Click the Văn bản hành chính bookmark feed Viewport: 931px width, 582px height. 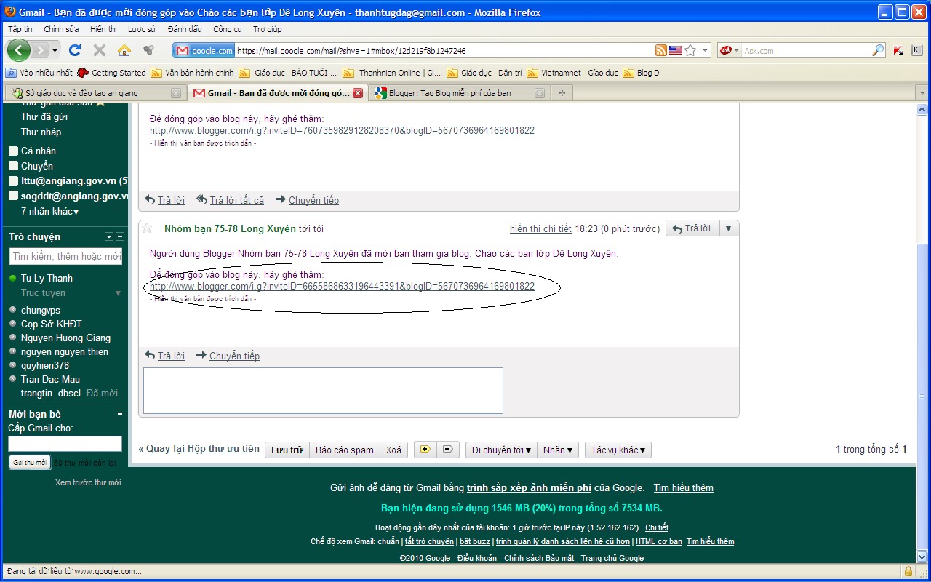click(192, 73)
